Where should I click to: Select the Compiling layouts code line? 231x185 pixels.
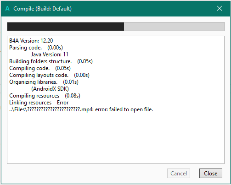click(x=49, y=75)
